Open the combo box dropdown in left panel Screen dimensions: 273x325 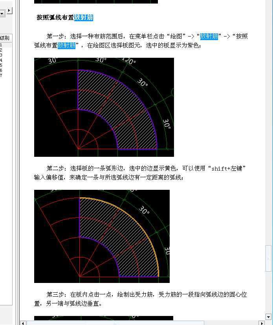click(2, 13)
